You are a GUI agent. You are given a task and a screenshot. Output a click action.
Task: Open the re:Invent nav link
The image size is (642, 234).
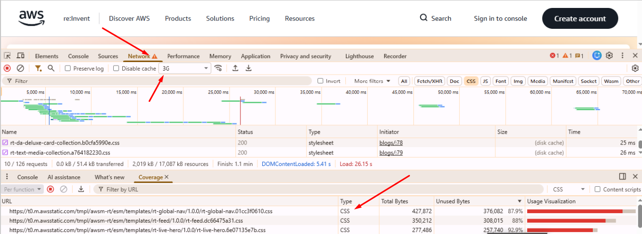[77, 18]
